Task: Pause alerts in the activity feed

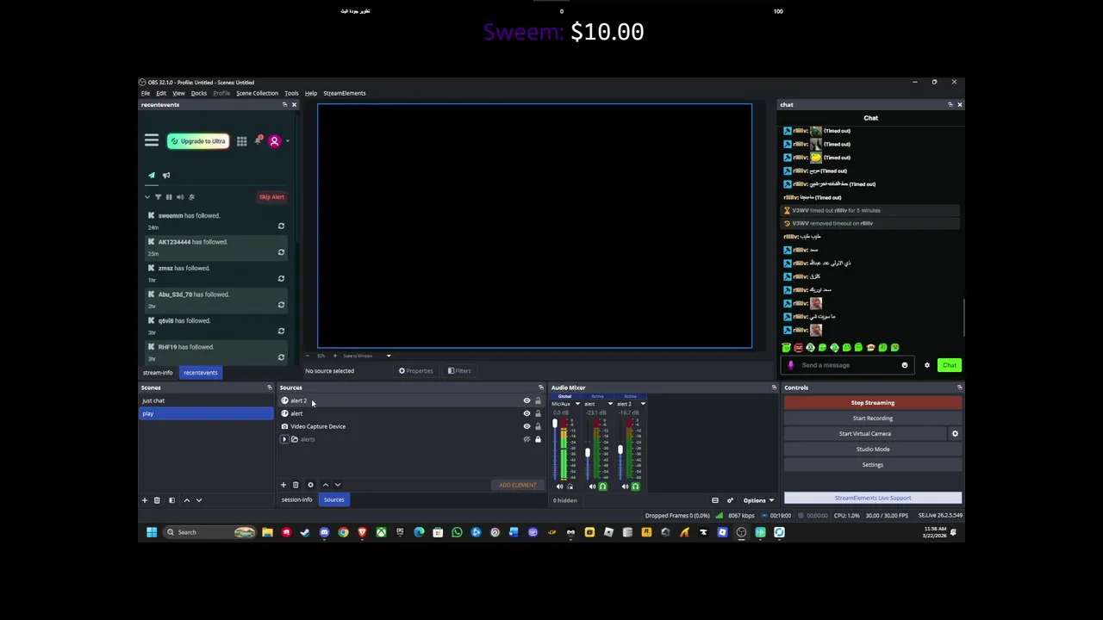Action: click(x=169, y=197)
